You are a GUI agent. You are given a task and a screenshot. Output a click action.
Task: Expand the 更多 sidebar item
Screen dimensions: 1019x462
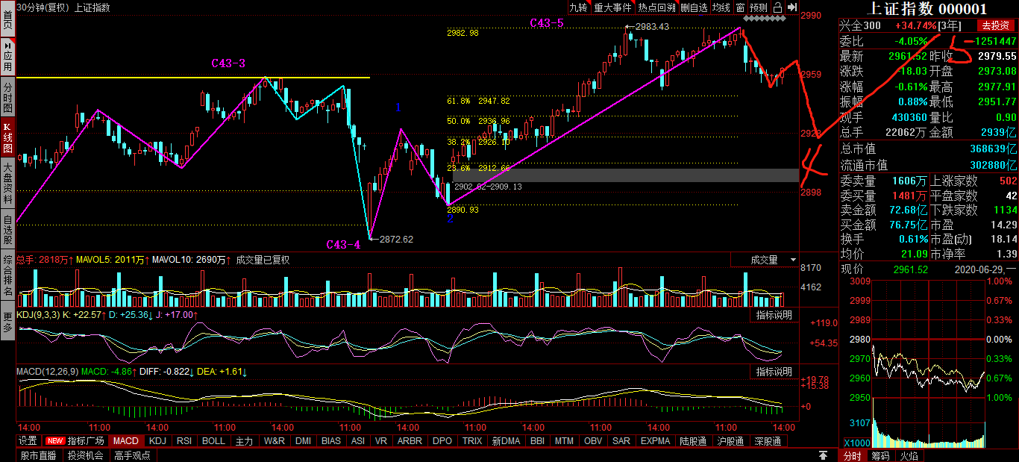point(7,322)
